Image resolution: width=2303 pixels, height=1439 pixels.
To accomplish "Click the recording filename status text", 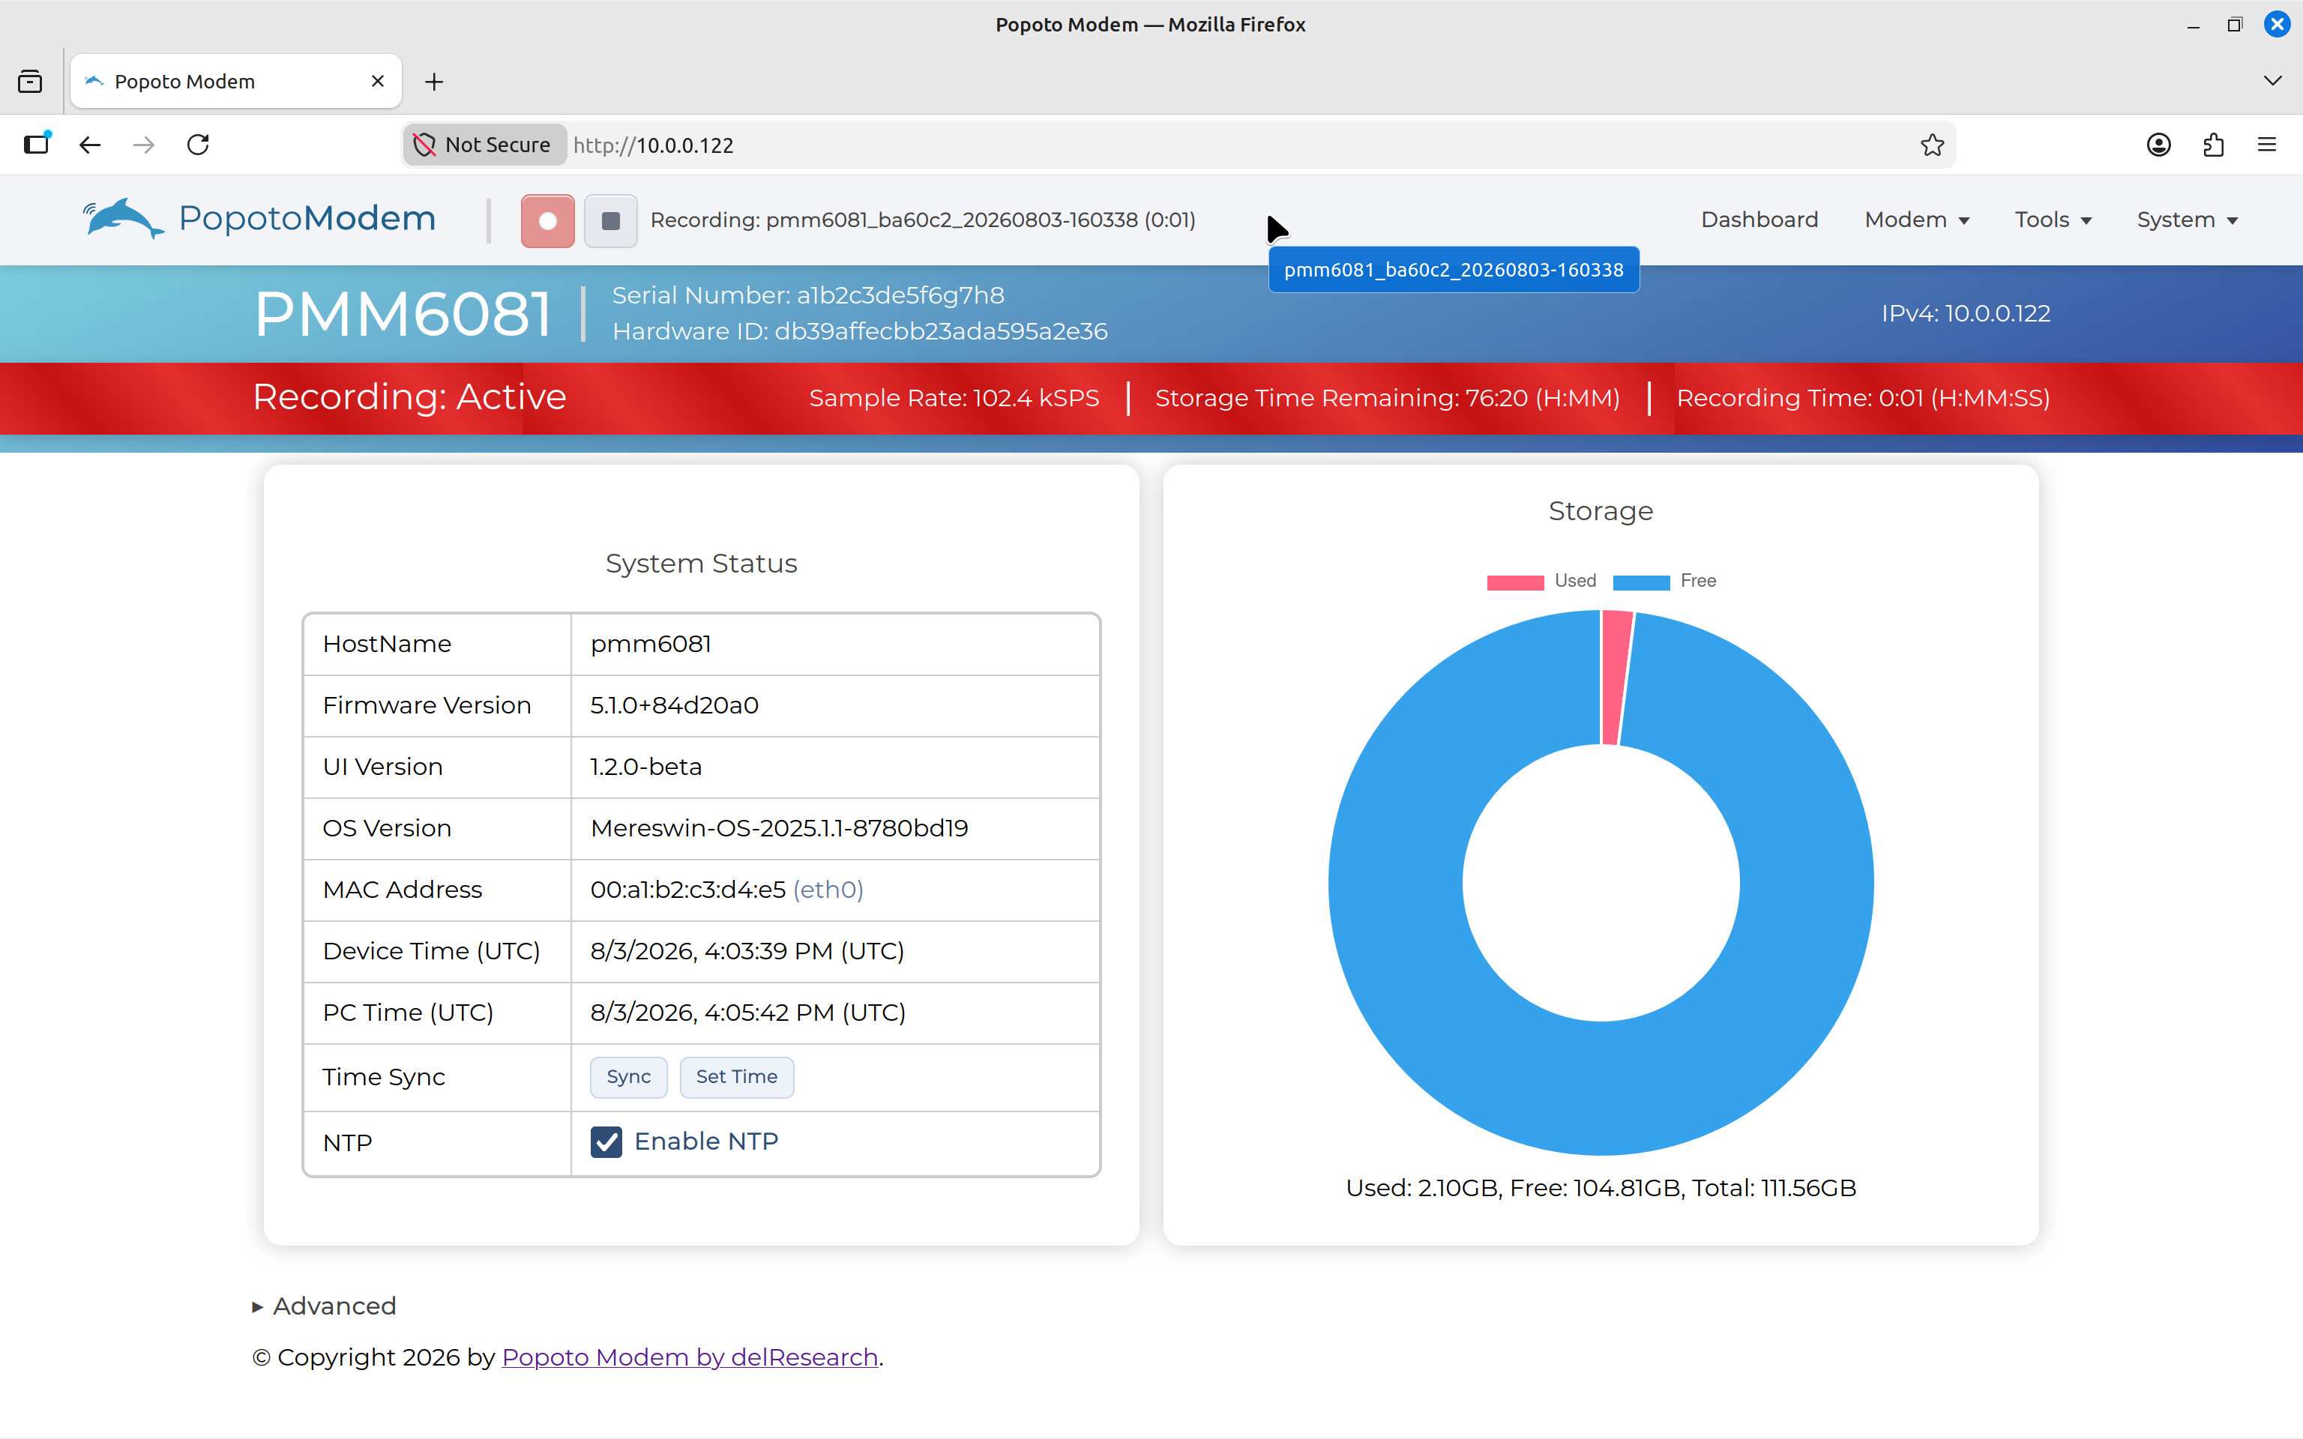I will pyautogui.click(x=922, y=220).
